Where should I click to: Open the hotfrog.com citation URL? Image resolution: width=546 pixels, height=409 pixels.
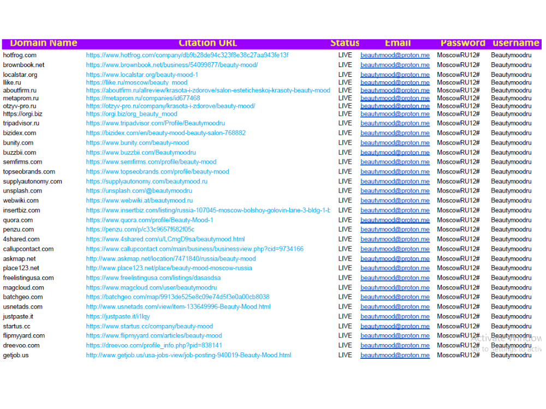(x=187, y=55)
